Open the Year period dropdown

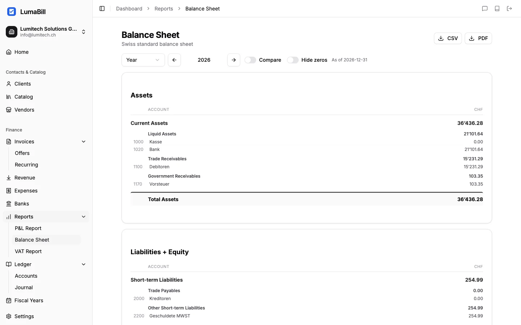[143, 60]
